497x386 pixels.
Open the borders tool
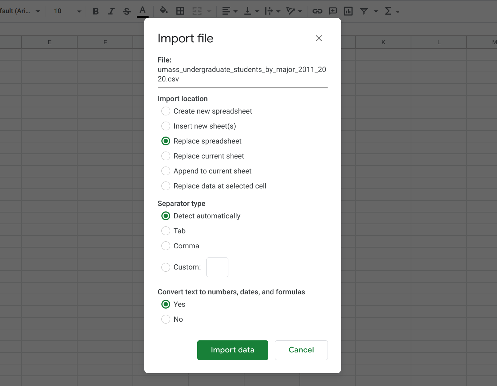coord(180,11)
